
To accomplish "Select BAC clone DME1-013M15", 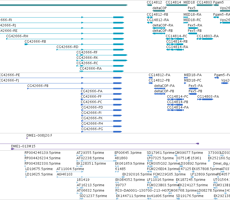I will click(x=23, y=146).
